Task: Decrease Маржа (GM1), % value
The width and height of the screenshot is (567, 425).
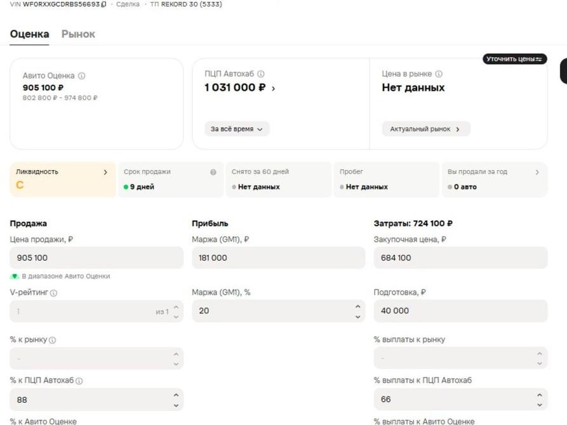Action: (x=357, y=317)
